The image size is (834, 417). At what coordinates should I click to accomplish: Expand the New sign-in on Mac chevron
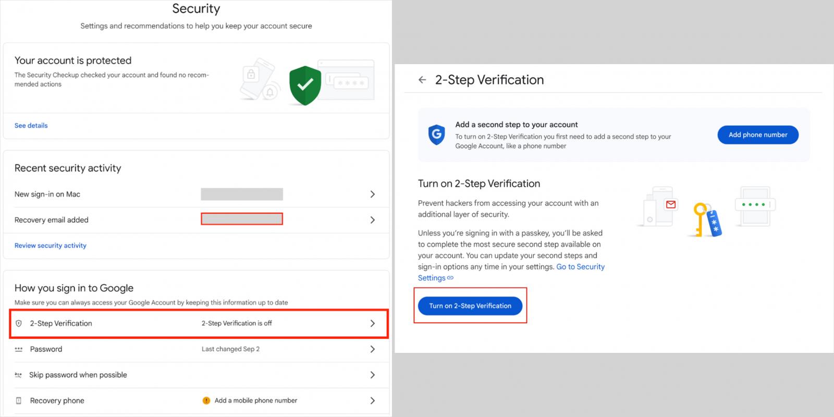(372, 194)
